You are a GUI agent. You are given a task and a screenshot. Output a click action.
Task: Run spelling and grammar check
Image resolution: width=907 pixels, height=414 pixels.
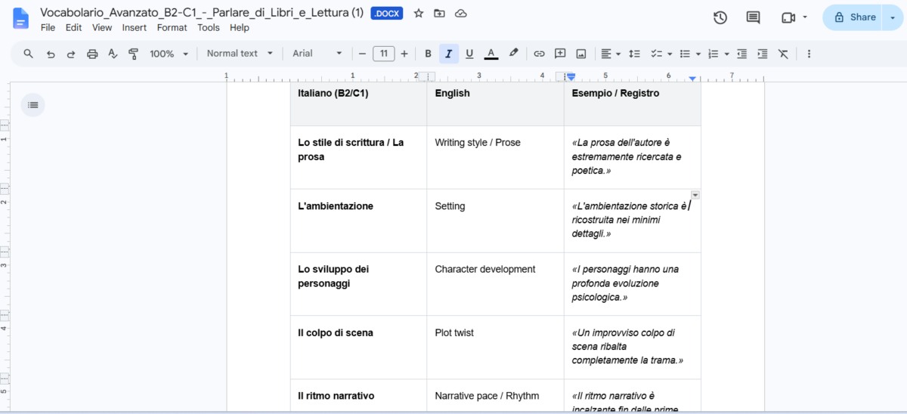[113, 54]
